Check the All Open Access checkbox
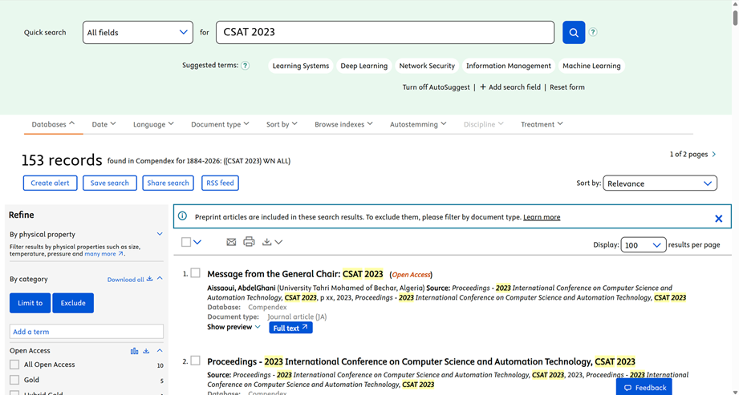Image resolution: width=739 pixels, height=395 pixels. tap(14, 365)
